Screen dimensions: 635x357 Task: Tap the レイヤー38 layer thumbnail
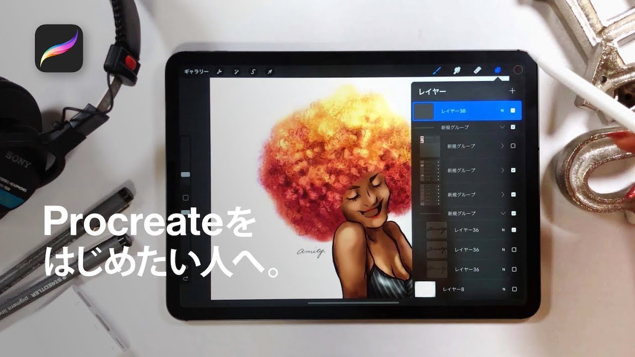pos(424,111)
